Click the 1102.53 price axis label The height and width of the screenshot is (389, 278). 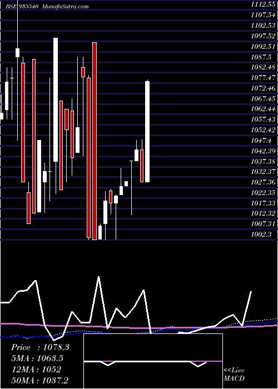[263, 26]
